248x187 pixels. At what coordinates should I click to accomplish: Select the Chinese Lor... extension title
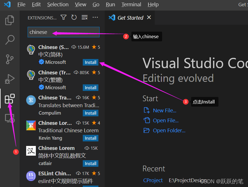point(55,123)
